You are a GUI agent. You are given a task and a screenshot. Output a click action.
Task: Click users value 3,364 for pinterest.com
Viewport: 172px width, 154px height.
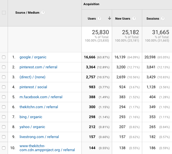tap(91, 67)
